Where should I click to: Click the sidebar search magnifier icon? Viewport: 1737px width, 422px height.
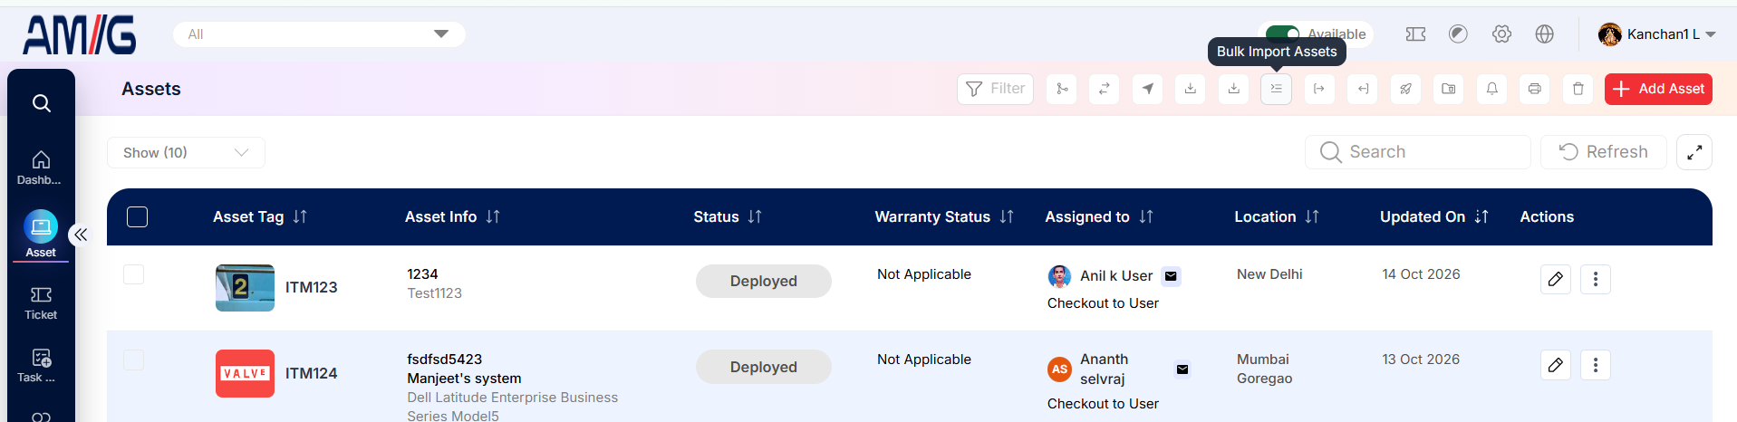click(42, 103)
